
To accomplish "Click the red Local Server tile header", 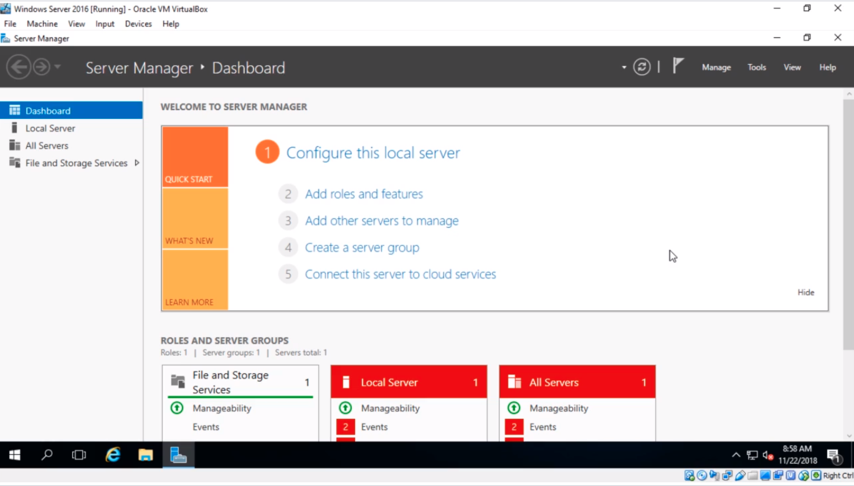I will coord(409,382).
